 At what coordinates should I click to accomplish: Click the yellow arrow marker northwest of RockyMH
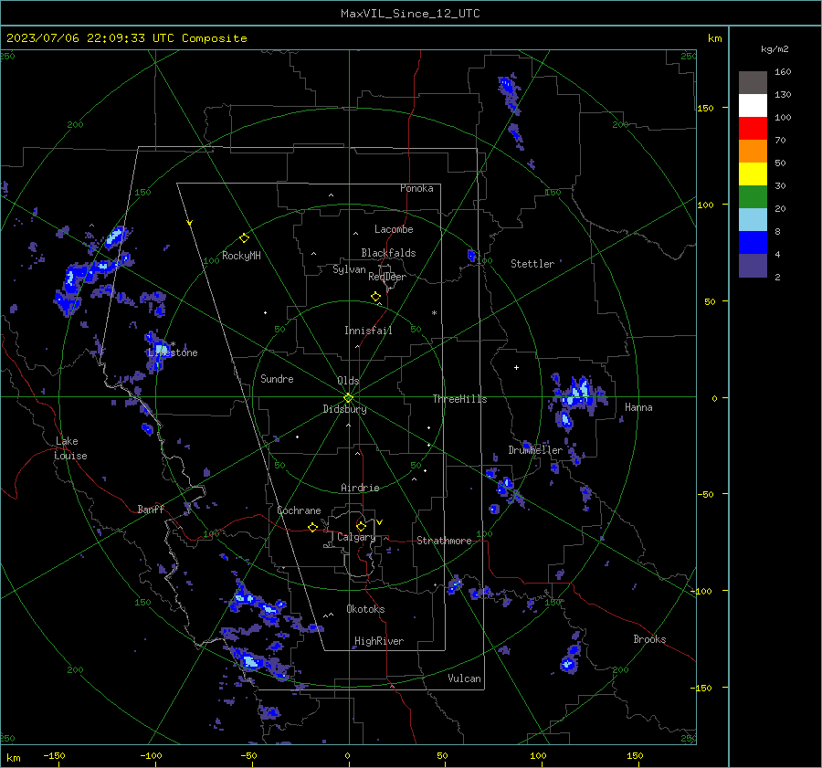pos(190,223)
